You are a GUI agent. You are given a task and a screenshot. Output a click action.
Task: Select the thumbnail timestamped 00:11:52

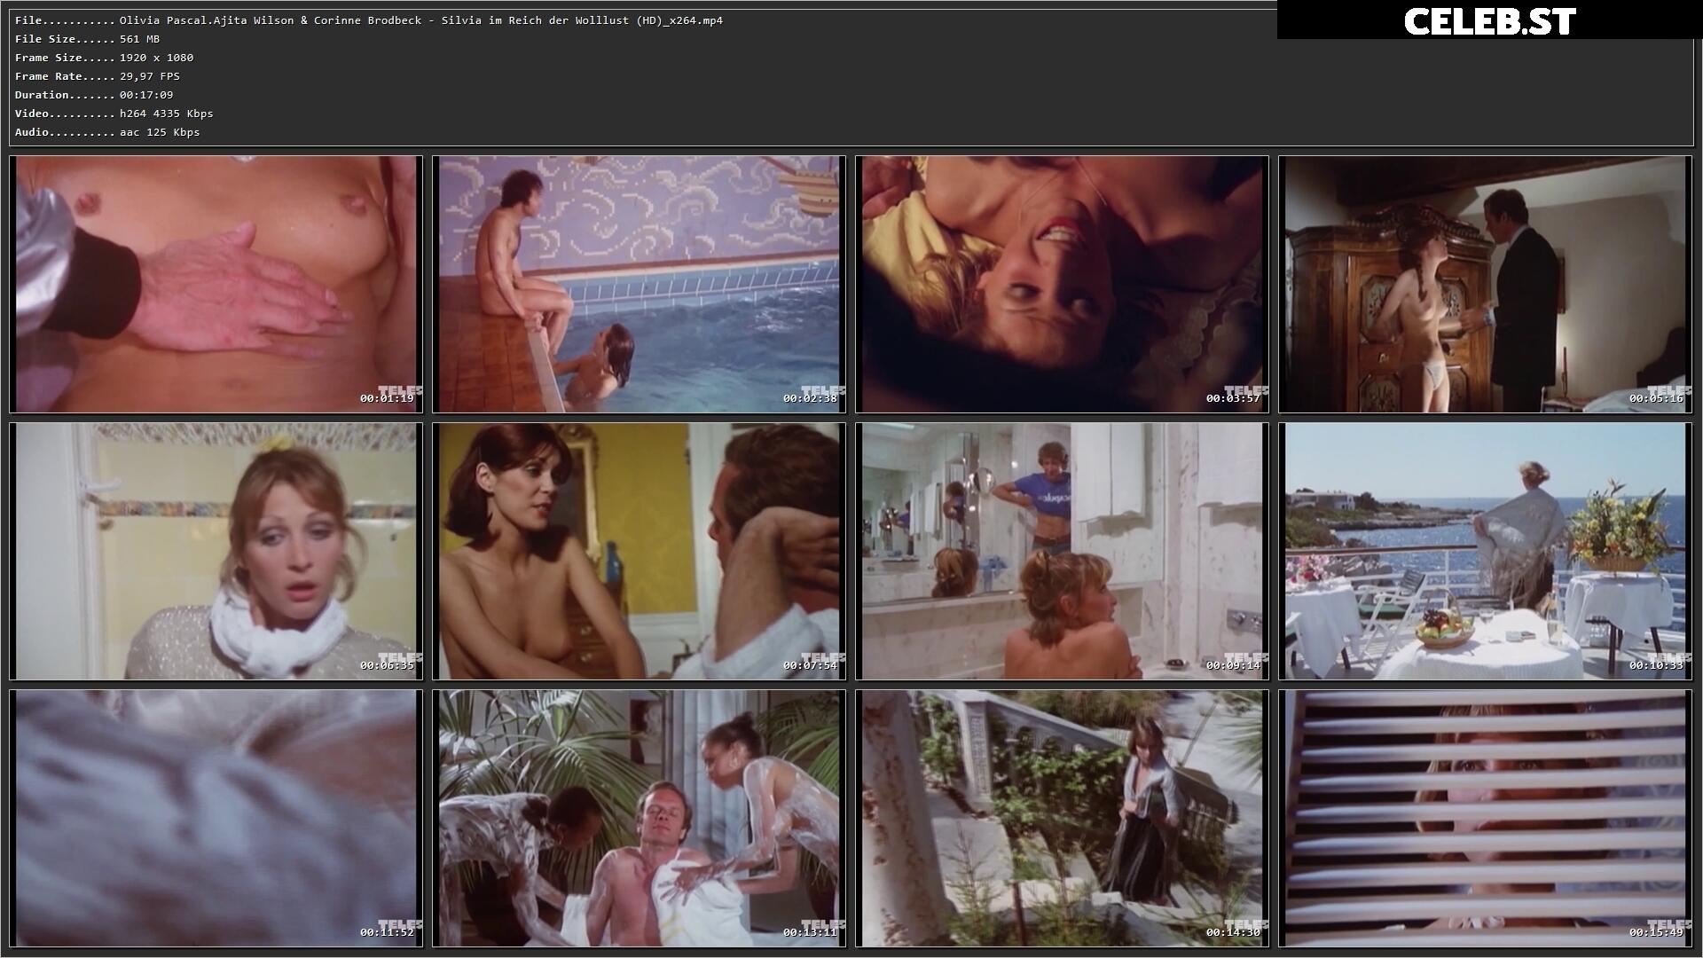pyautogui.click(x=216, y=819)
